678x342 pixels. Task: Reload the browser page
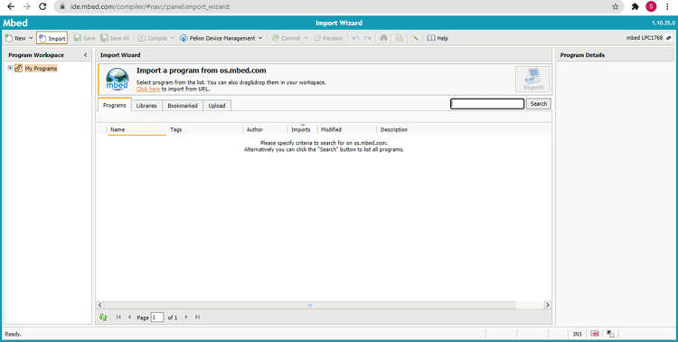[42, 6]
